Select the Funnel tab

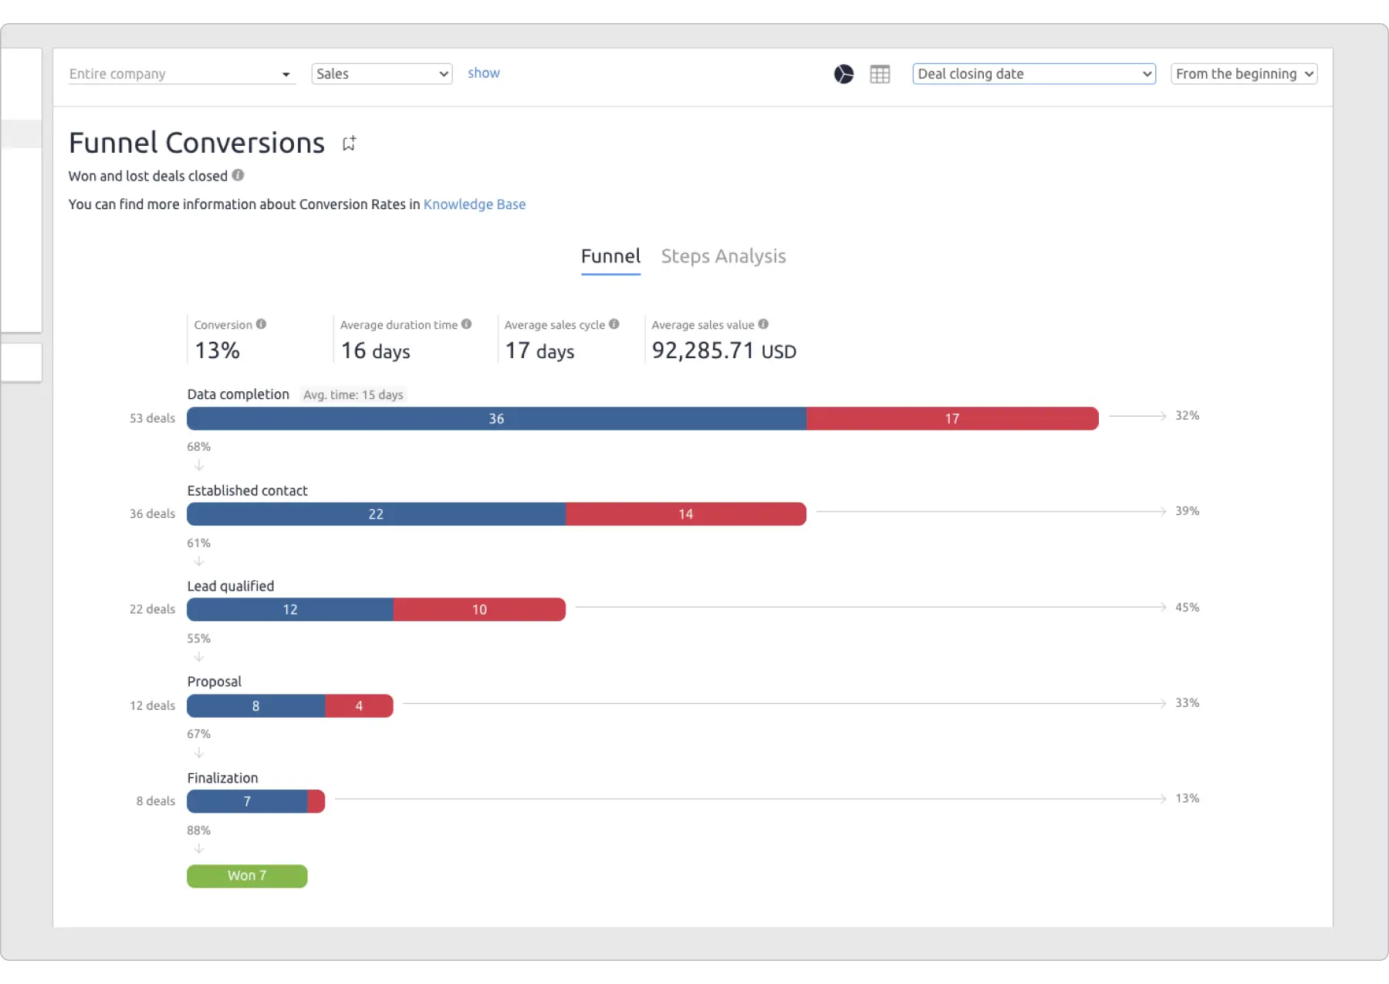click(610, 256)
